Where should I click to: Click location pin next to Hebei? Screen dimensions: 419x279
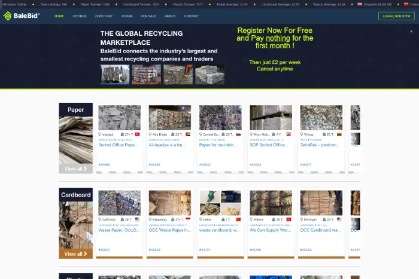tap(201, 219)
